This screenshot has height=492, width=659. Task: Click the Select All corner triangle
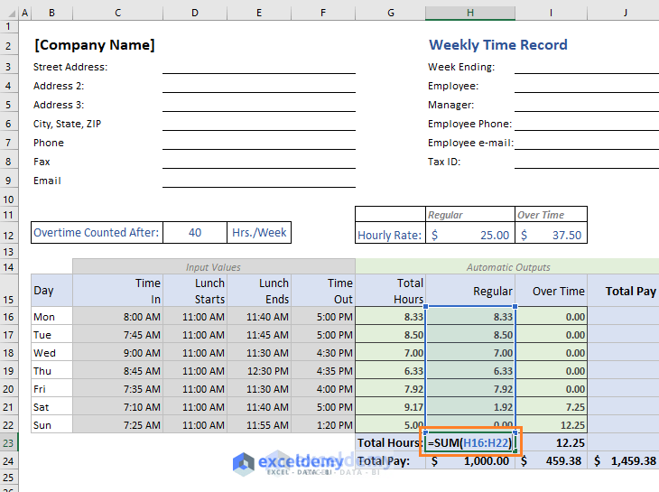pyautogui.click(x=12, y=14)
